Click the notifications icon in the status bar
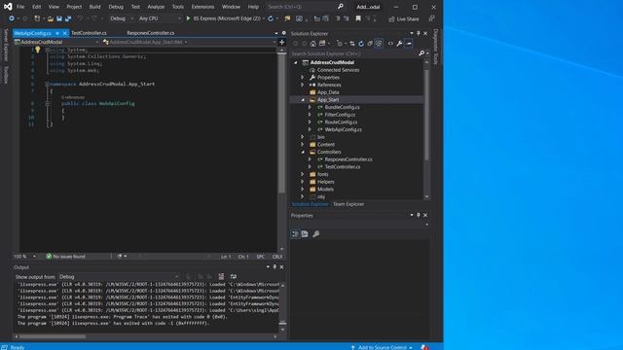Viewport: 623px width, 350px height. point(424,347)
